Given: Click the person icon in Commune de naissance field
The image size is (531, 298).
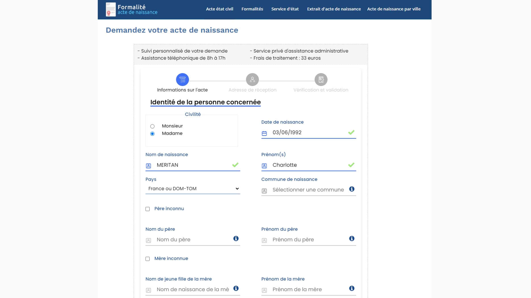Looking at the screenshot, I should pyautogui.click(x=264, y=191).
